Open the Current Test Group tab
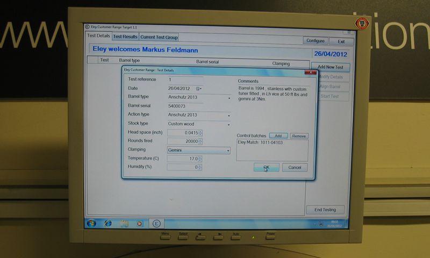The image size is (430, 258). [159, 37]
